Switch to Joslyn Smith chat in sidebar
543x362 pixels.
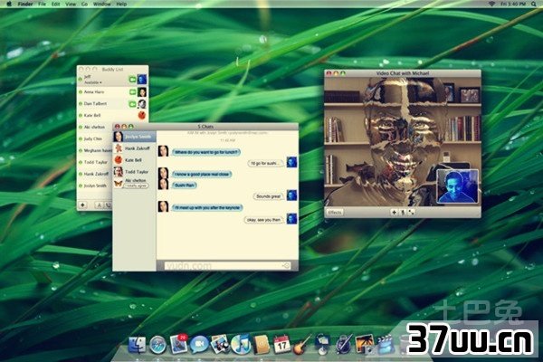coord(134,137)
